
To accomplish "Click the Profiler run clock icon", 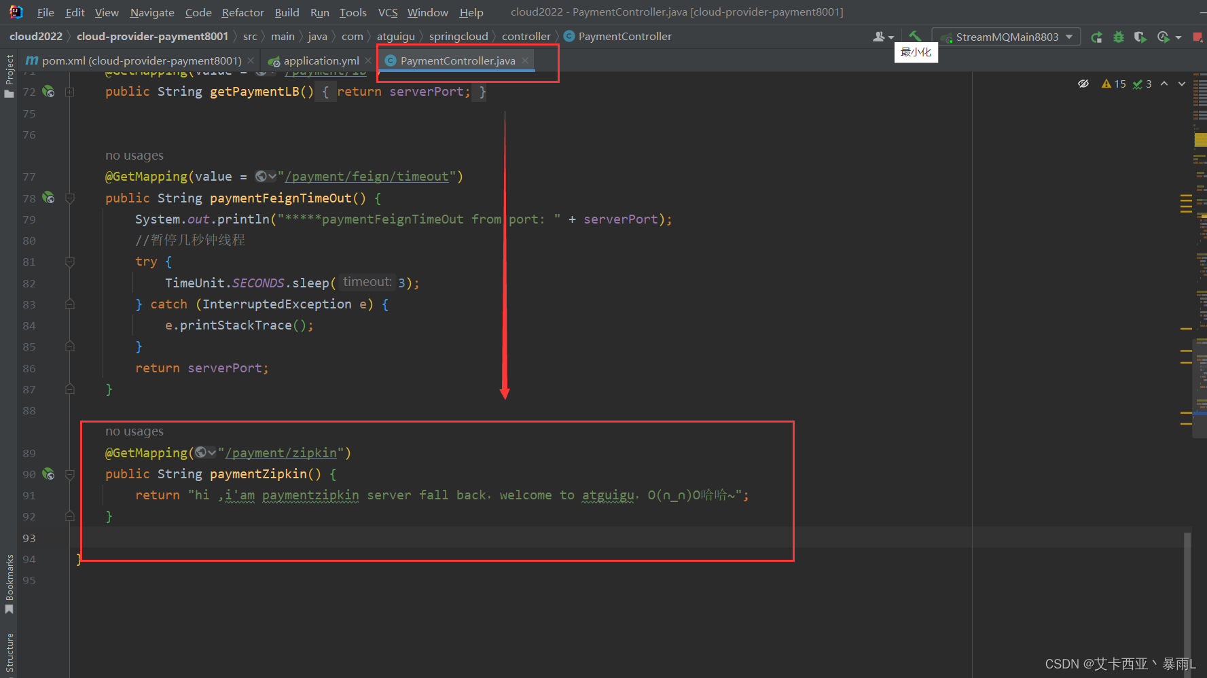I will (1163, 37).
